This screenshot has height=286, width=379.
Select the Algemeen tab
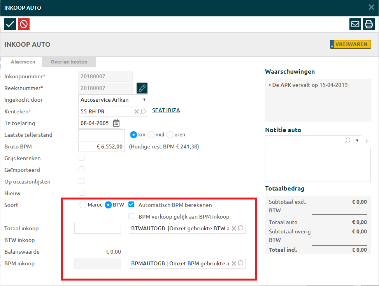[23, 62]
